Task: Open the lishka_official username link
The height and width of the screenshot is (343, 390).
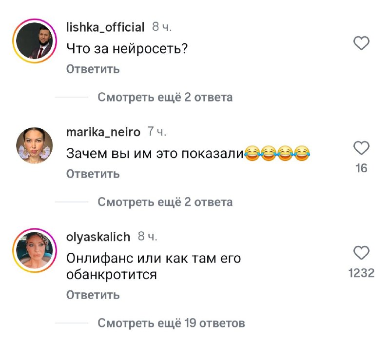Action: [x=105, y=27]
